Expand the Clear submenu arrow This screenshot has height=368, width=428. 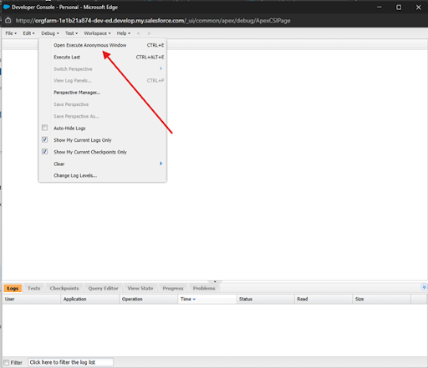(x=161, y=164)
